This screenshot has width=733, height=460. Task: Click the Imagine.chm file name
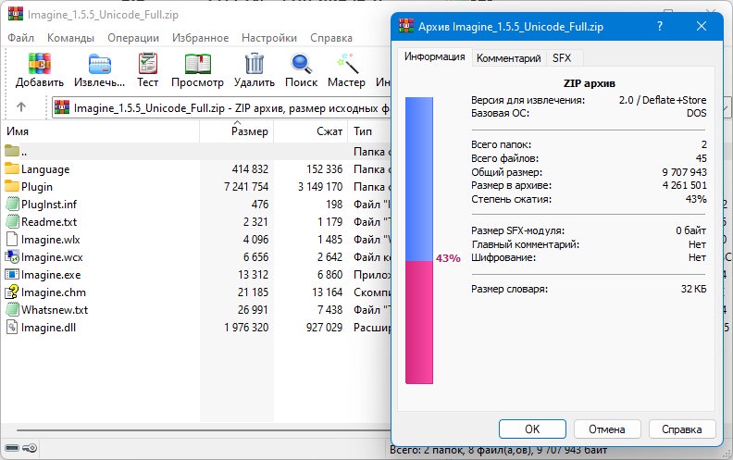[54, 292]
